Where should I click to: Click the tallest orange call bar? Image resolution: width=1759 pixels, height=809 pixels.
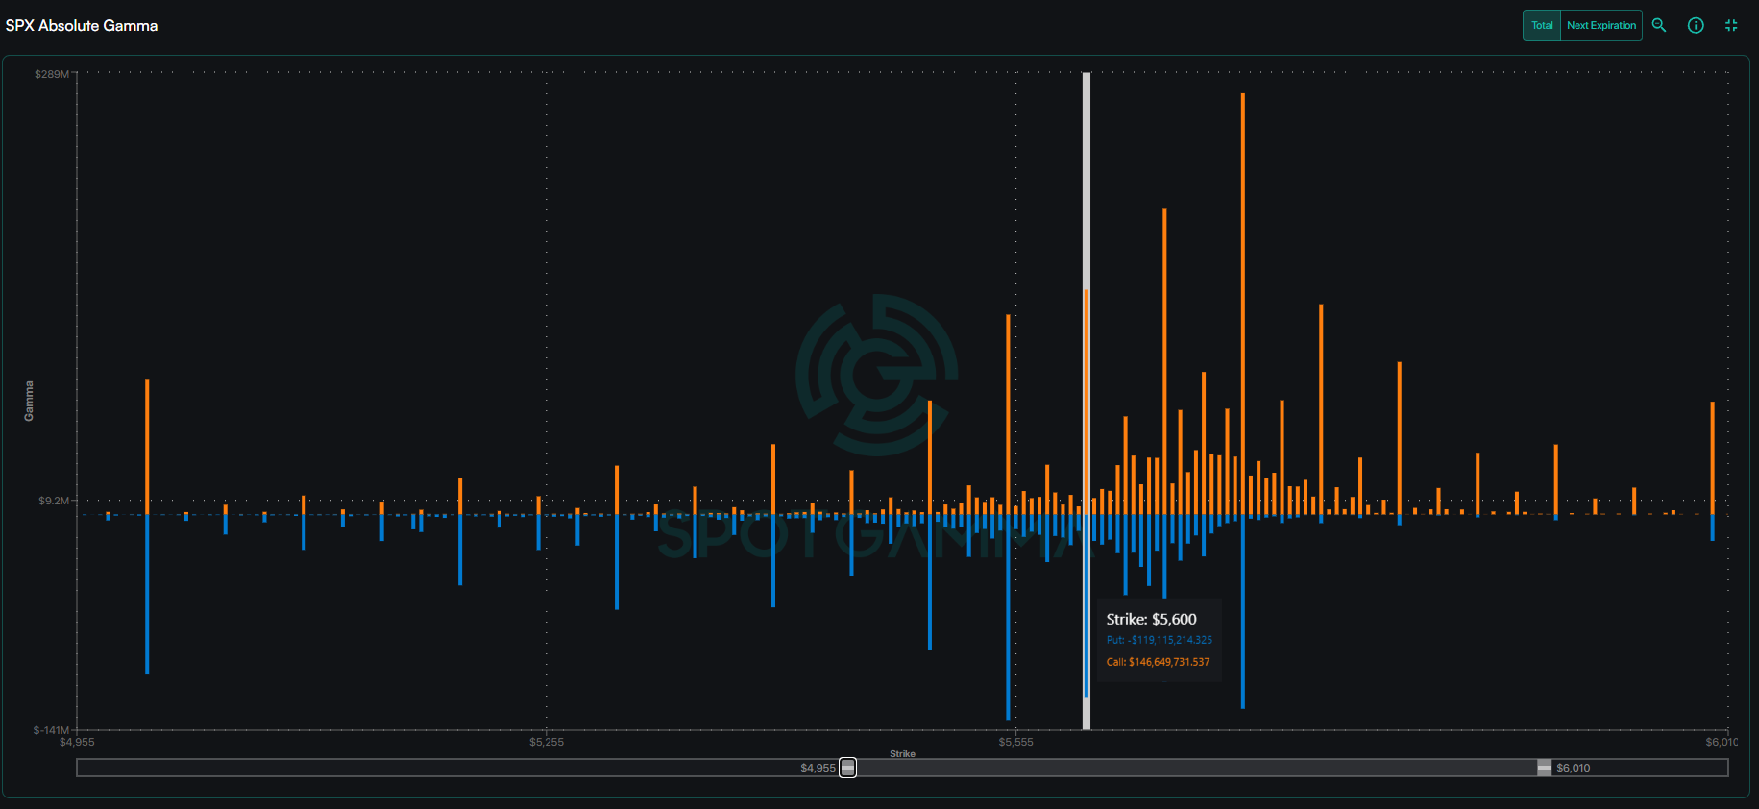point(1242,288)
